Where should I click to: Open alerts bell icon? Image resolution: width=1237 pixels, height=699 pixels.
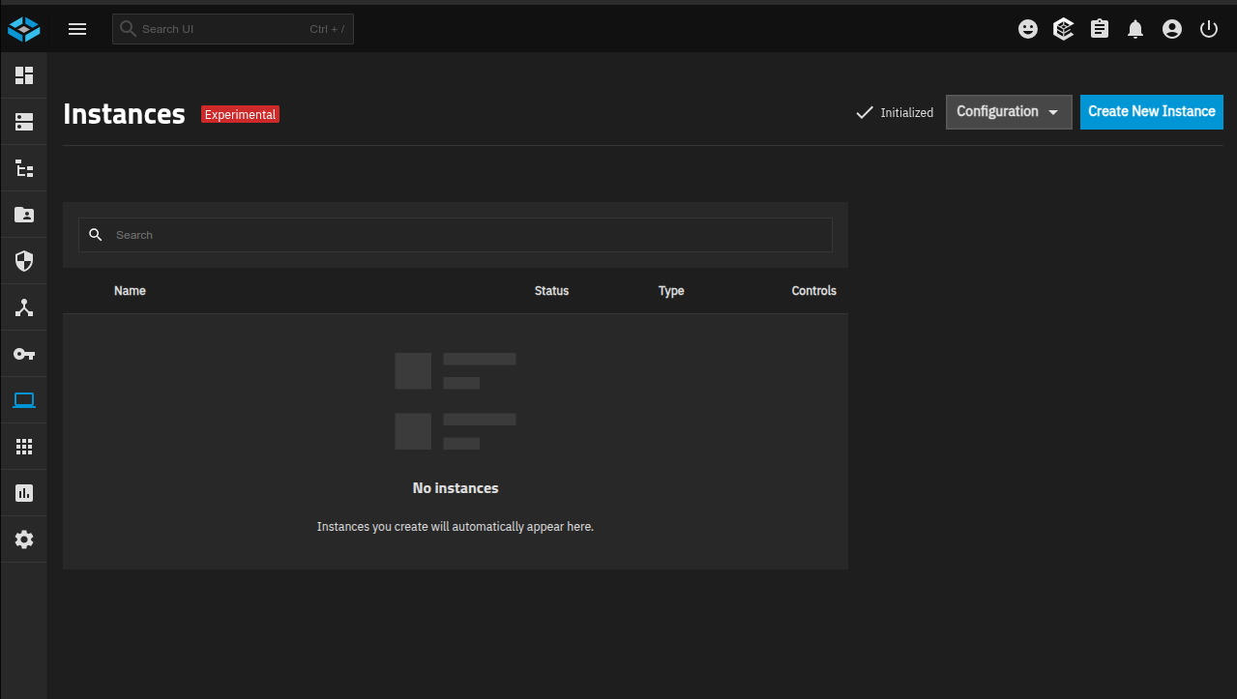pyautogui.click(x=1135, y=29)
